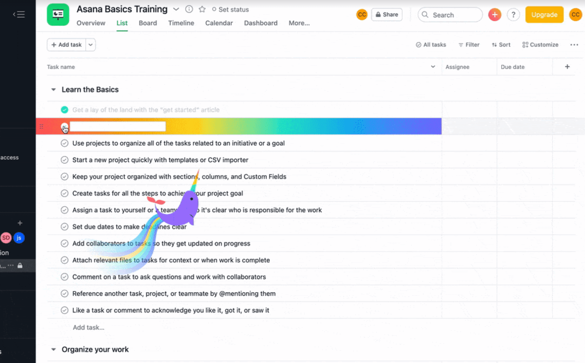Uncheck the completed 'Get a lay' task

[x=64, y=110]
